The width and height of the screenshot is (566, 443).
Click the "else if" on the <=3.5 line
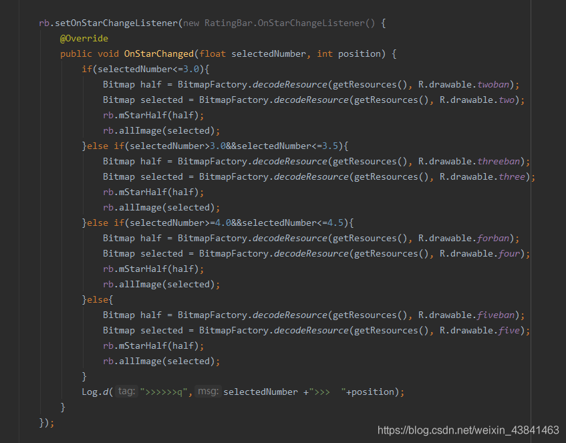pyautogui.click(x=106, y=146)
